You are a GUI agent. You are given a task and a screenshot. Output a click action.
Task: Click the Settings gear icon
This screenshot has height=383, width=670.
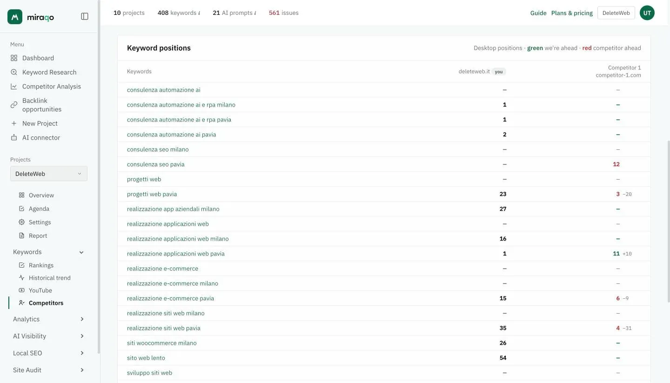(21, 222)
